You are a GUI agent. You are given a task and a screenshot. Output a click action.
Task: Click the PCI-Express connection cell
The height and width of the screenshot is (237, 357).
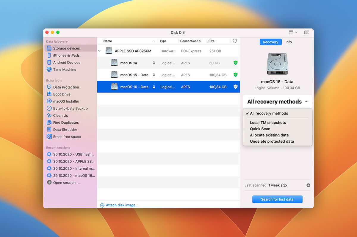(x=191, y=51)
